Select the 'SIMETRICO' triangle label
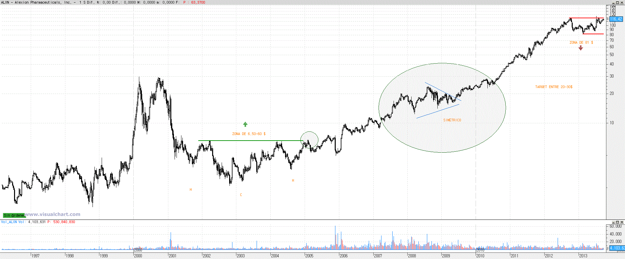 (452, 120)
